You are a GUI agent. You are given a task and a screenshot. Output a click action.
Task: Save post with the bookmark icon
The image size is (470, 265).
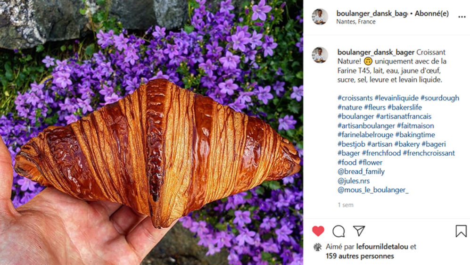(461, 231)
